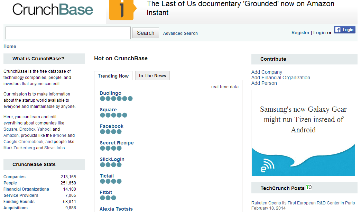The image size is (361, 212).
Task: Open Funding Rounds stats link
Action: (19, 201)
